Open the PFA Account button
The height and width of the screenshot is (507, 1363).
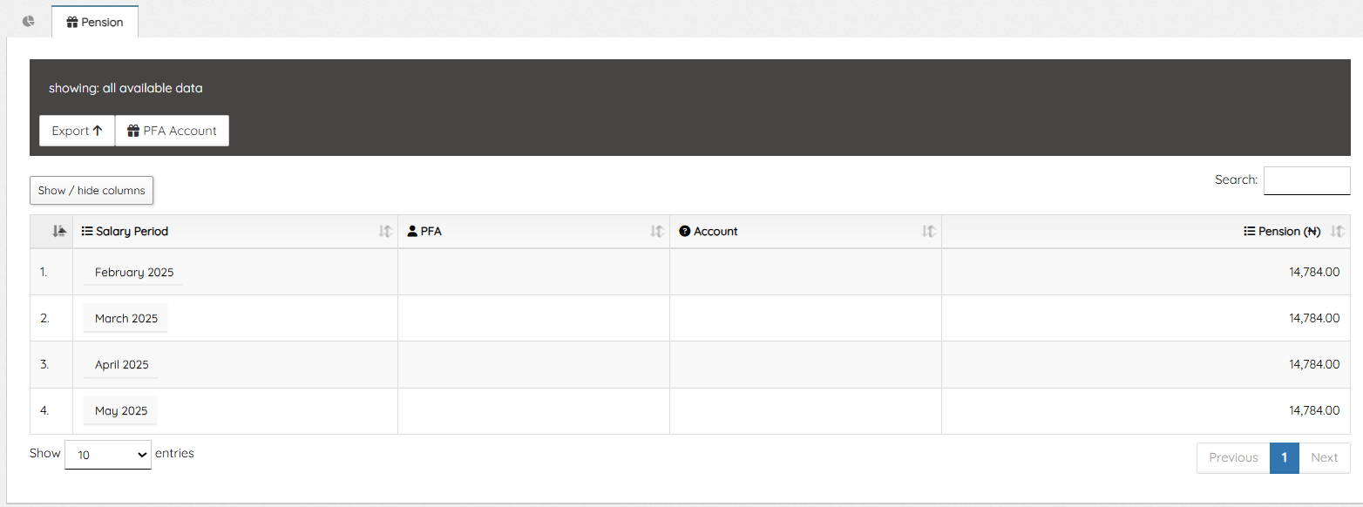coord(173,131)
